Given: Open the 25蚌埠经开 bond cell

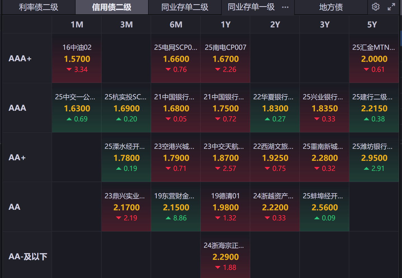Looking at the screenshot, I should click(x=324, y=207).
